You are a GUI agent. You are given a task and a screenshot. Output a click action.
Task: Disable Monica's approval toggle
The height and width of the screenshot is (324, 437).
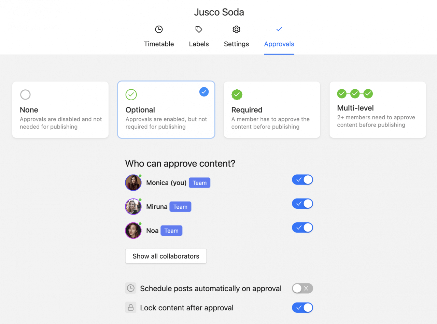[302, 180]
